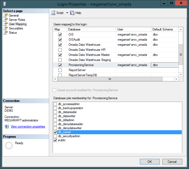Click the Securables page icon

coord(5,28)
